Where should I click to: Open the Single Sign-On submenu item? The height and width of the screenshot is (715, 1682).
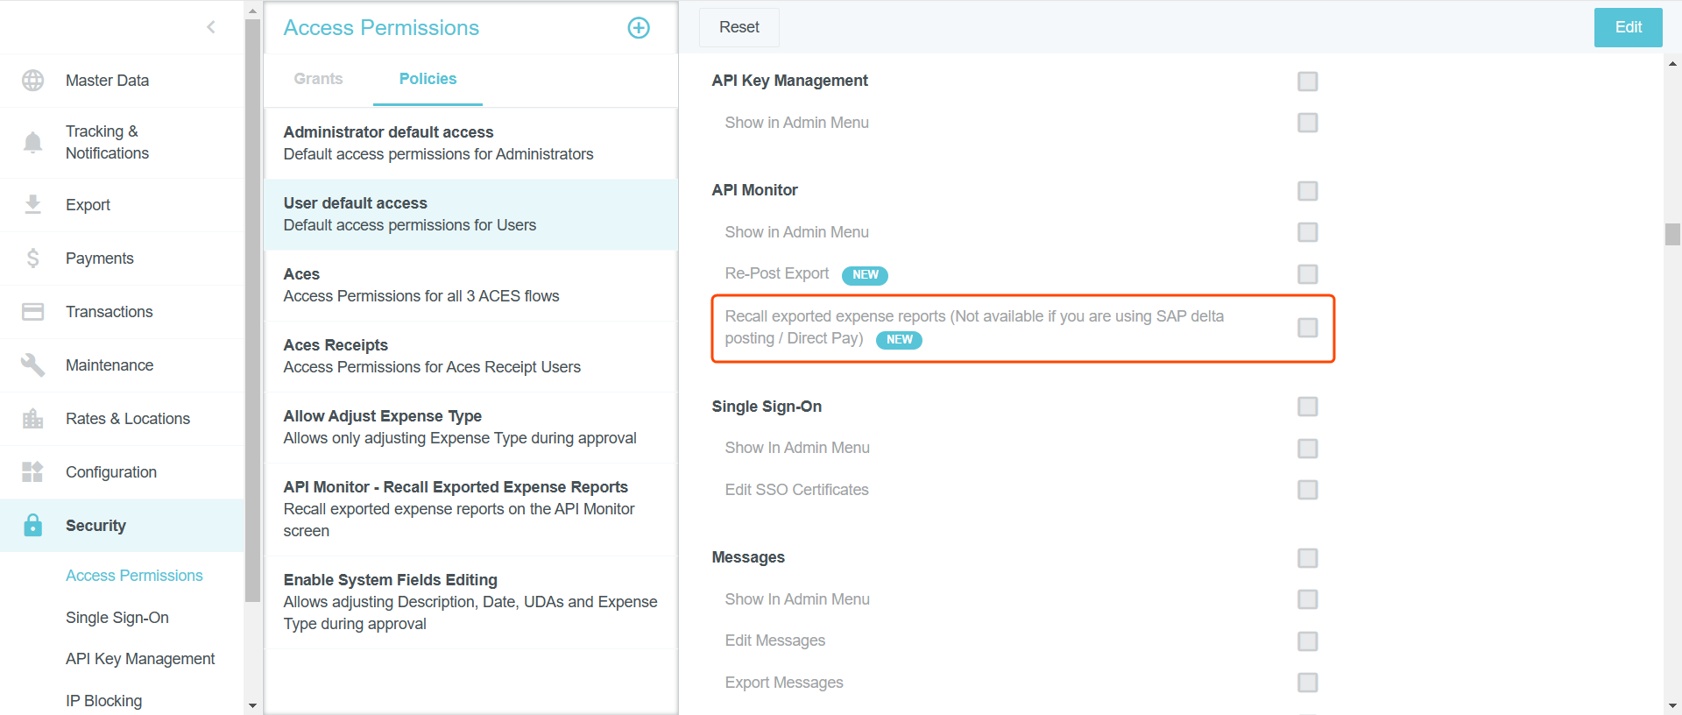point(117,618)
